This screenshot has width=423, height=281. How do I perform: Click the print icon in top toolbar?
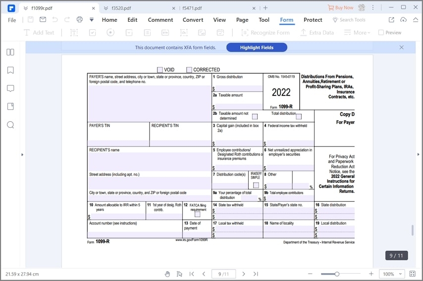pos(80,20)
